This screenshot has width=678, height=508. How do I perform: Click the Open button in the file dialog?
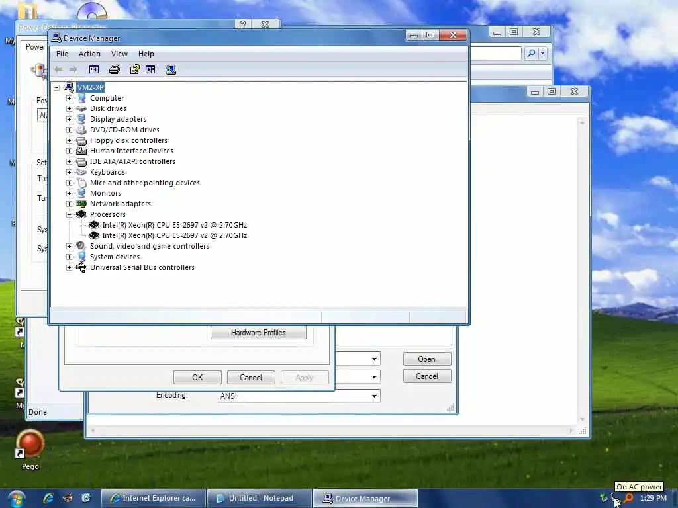[427, 359]
